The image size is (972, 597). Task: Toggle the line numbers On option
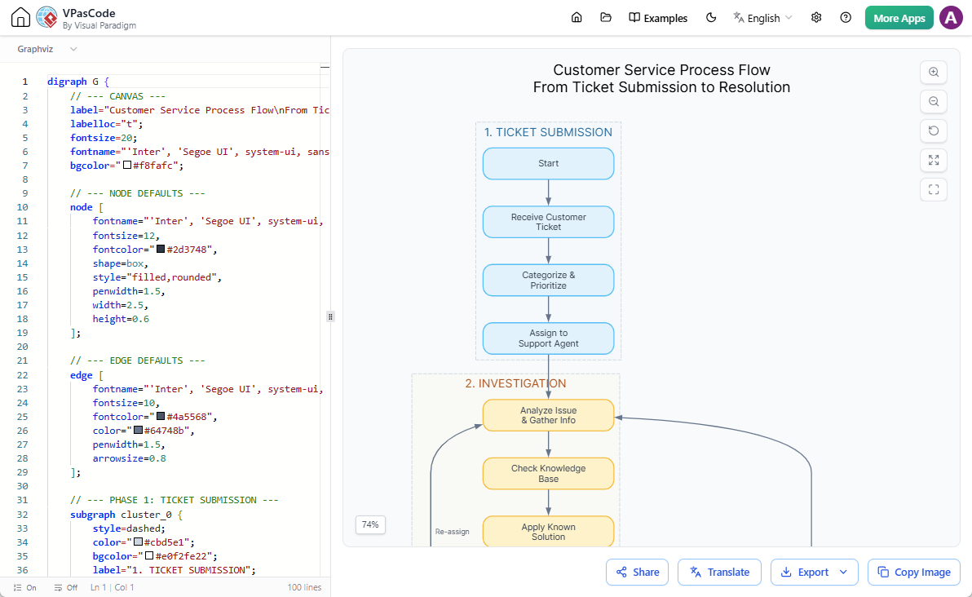24,587
